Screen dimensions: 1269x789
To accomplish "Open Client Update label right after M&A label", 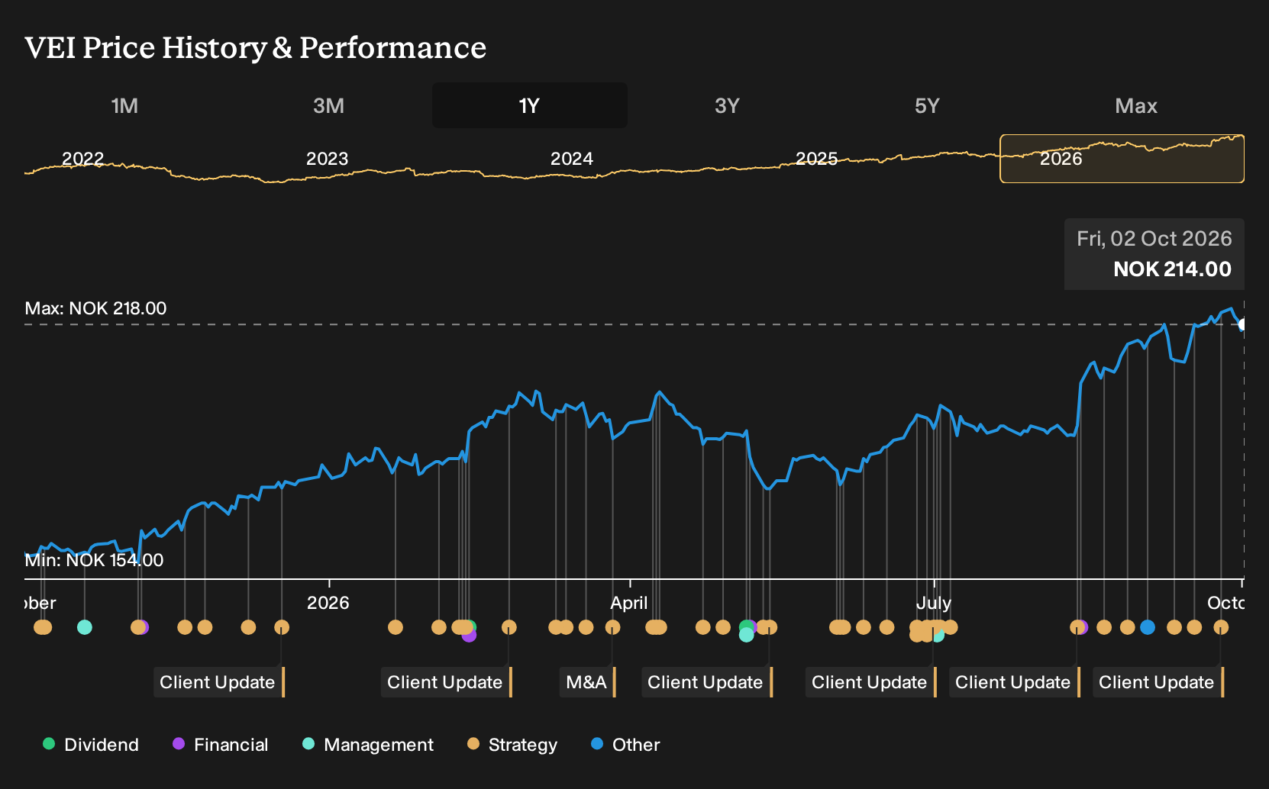I will [x=707, y=682].
